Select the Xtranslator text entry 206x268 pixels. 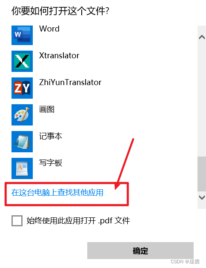tap(59, 55)
